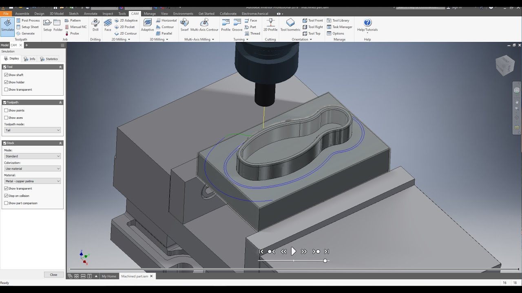Select the turning Groove tool
The height and width of the screenshot is (293, 522).
click(x=237, y=25)
